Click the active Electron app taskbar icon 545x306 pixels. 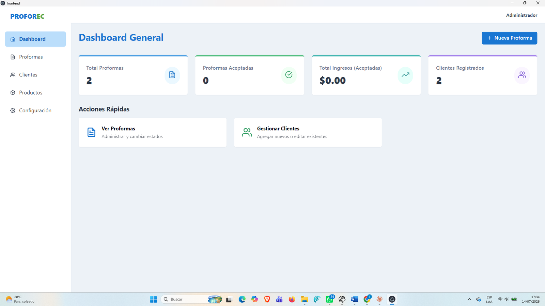[392, 299]
